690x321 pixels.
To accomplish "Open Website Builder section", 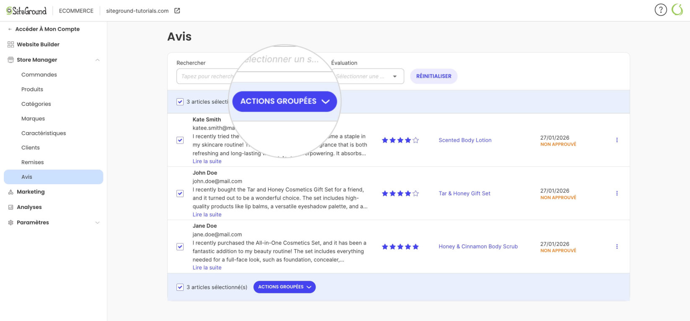I will (38, 44).
